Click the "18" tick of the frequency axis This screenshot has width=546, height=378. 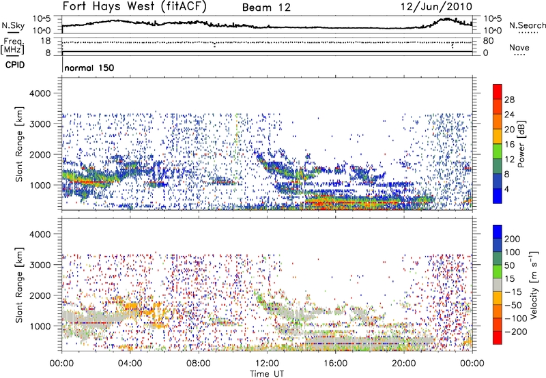(46, 41)
